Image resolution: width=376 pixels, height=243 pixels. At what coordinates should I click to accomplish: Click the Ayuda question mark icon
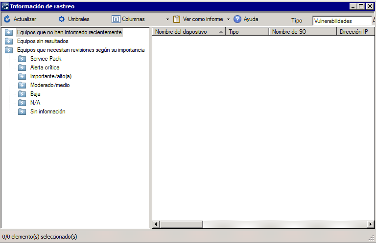tap(237, 19)
